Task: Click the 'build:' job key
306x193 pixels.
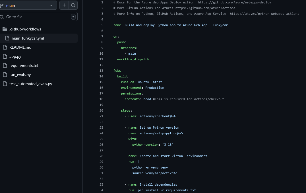Action: point(123,76)
